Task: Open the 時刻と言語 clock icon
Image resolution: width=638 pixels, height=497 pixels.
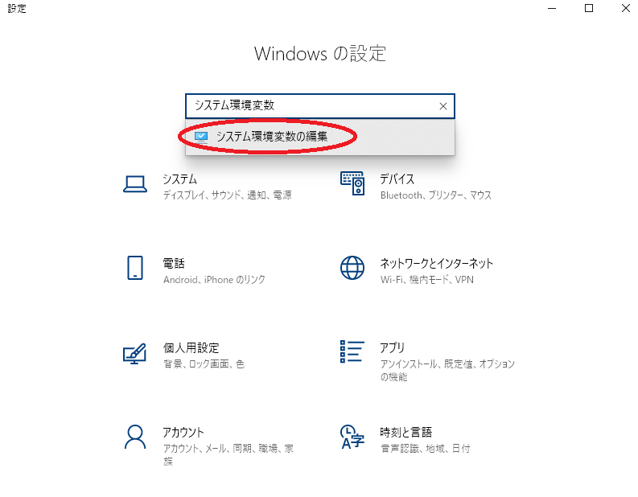Action: (352, 437)
